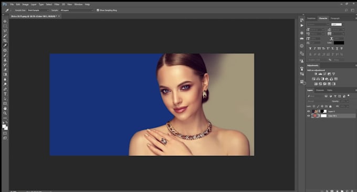Open the File menu
Image resolution: width=357 pixels, height=192 pixels.
[x=12, y=4]
